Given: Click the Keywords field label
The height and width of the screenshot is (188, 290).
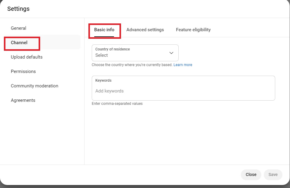Looking at the screenshot, I should tap(104, 80).
